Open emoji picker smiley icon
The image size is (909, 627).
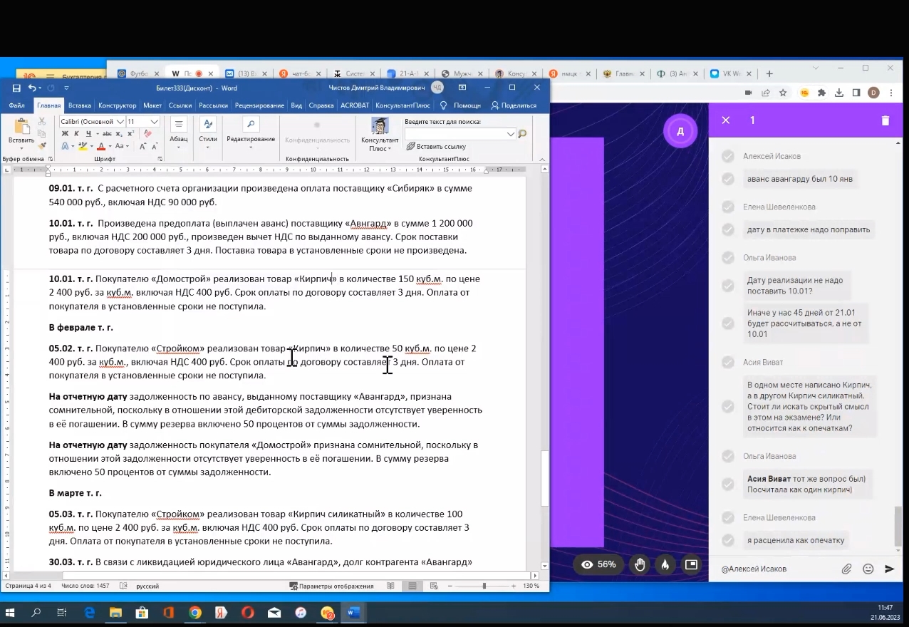click(x=868, y=569)
